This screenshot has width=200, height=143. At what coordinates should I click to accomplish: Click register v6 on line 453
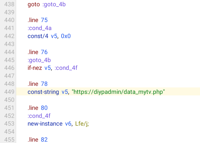68,124
